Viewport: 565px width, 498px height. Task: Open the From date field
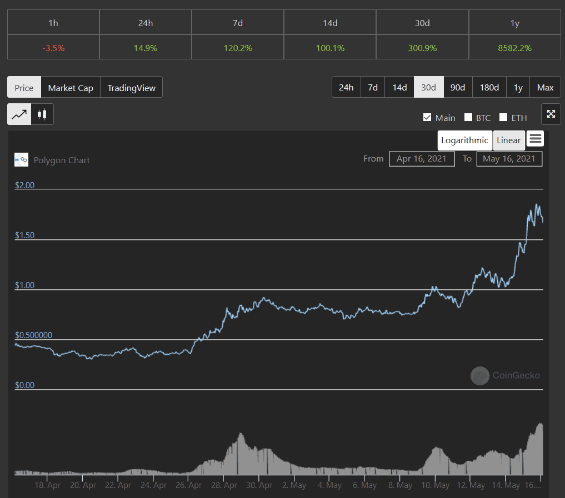point(422,159)
